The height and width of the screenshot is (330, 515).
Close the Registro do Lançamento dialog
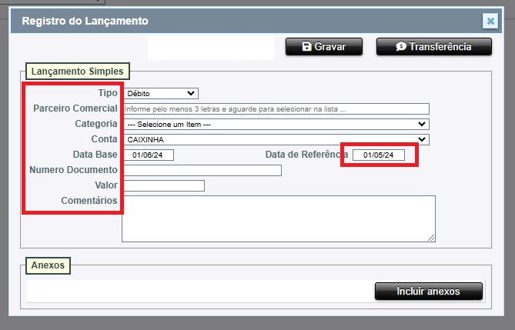click(490, 22)
